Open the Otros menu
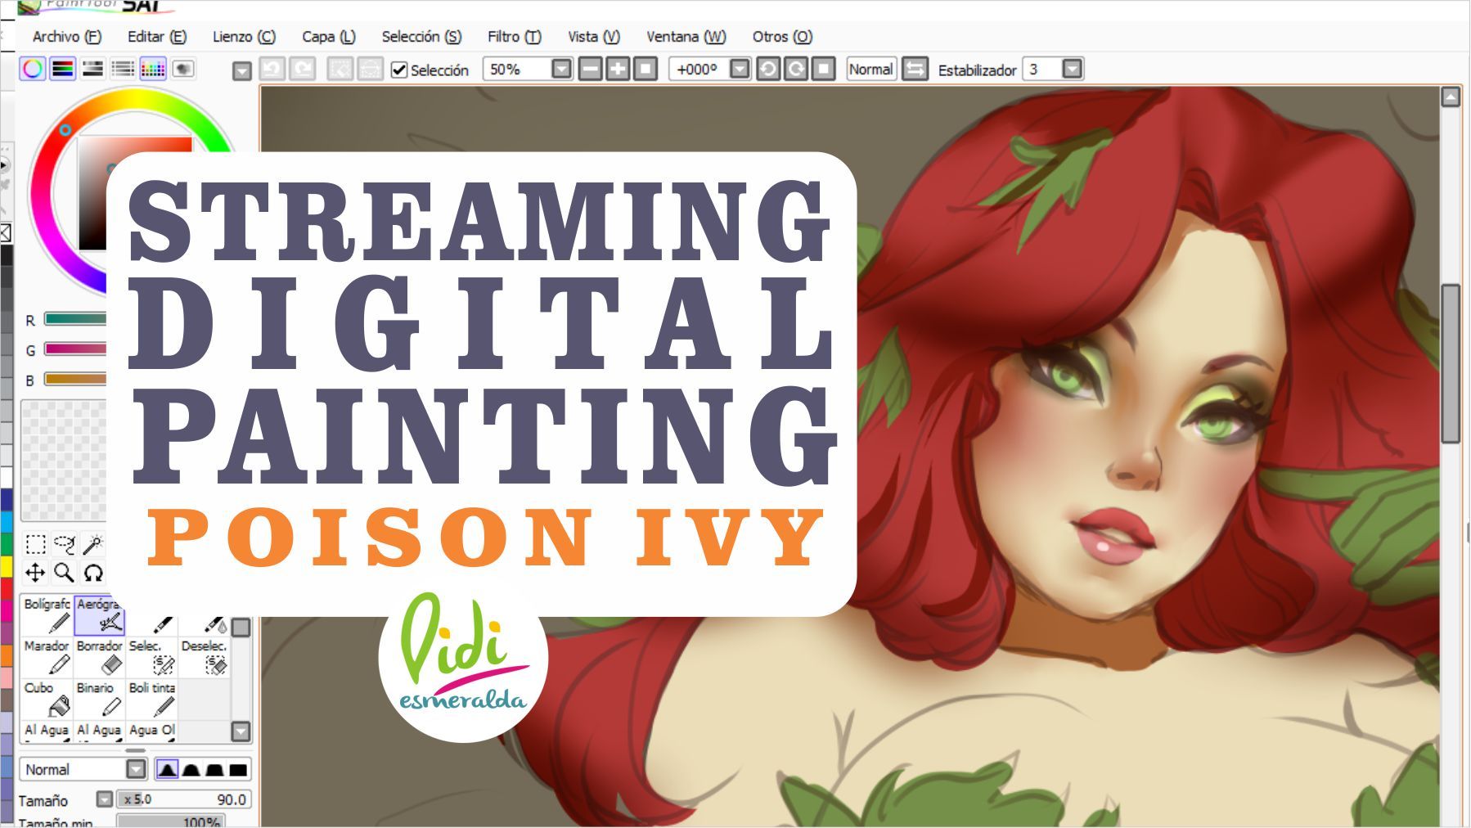This screenshot has height=828, width=1471. coord(782,37)
